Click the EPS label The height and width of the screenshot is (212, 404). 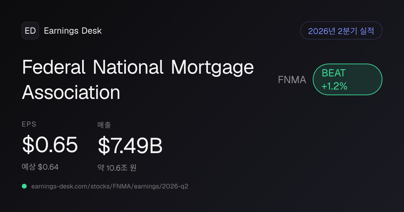tap(29, 124)
